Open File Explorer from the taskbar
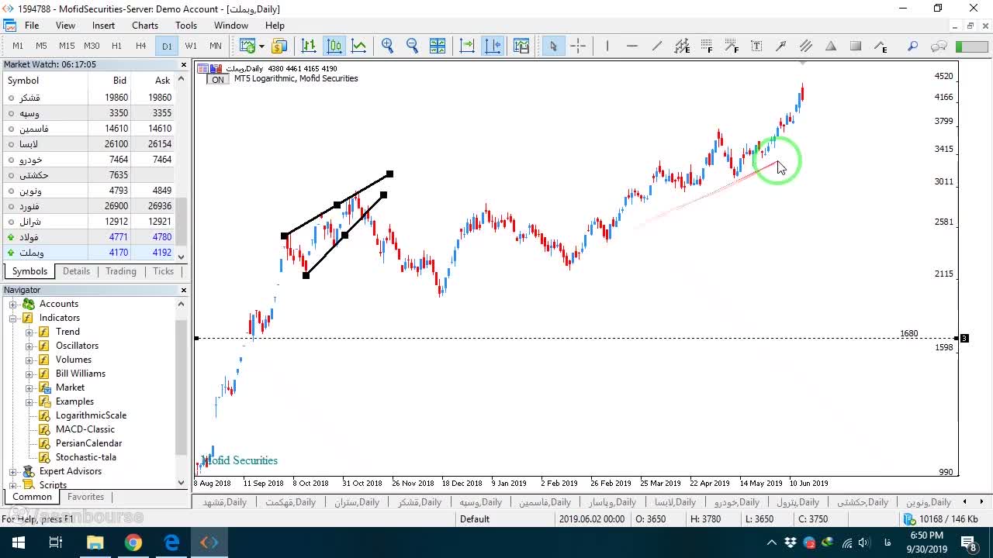993x558 pixels. [x=95, y=542]
